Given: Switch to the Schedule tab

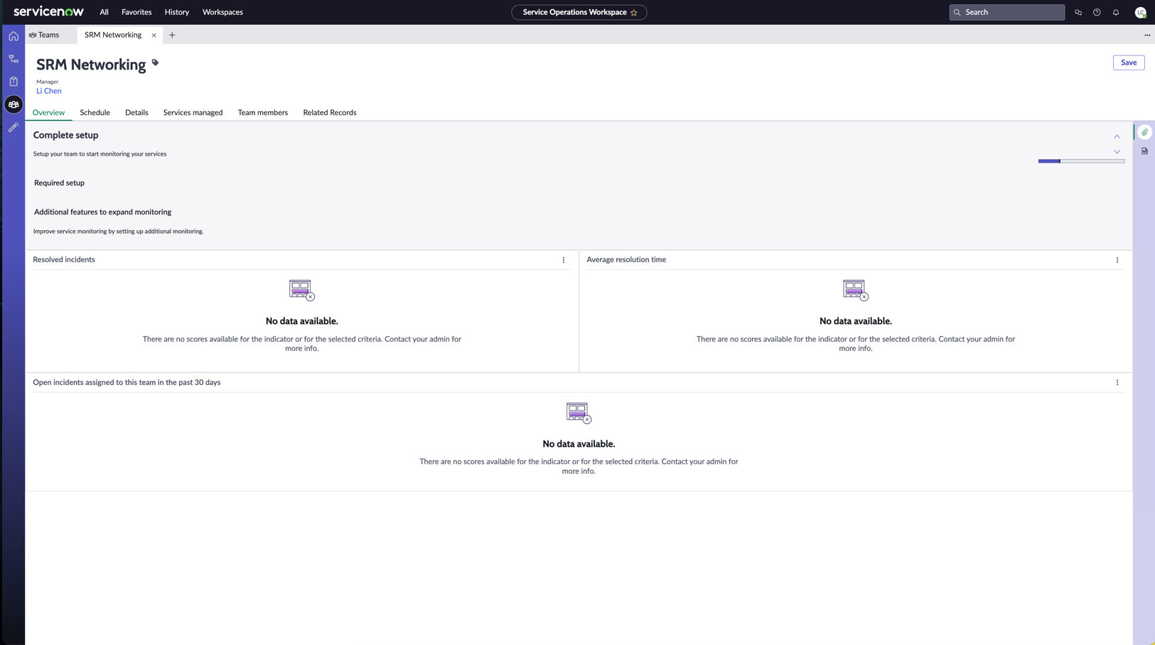Looking at the screenshot, I should (95, 113).
